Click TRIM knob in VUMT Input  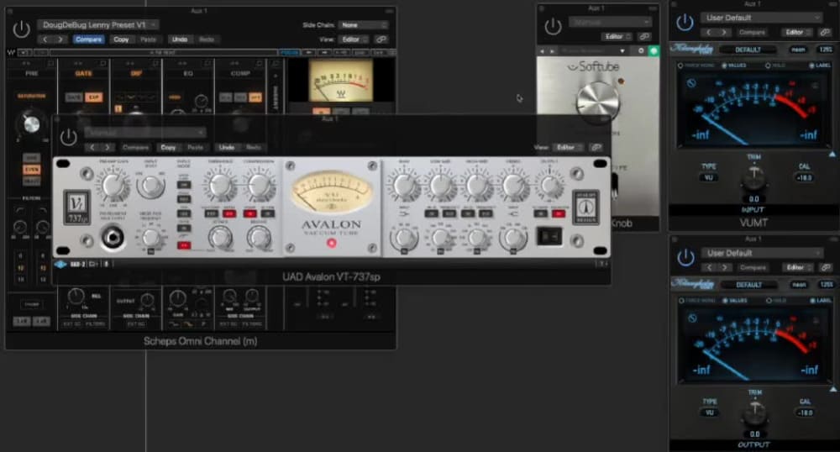pyautogui.click(x=753, y=178)
